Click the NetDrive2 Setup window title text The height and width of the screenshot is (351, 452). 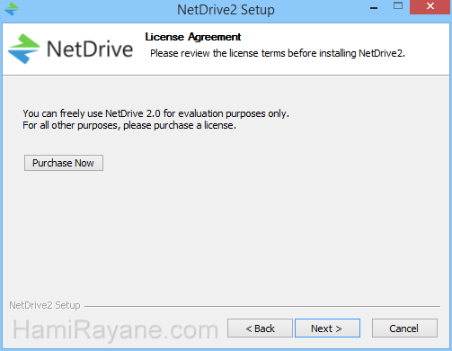point(226,10)
